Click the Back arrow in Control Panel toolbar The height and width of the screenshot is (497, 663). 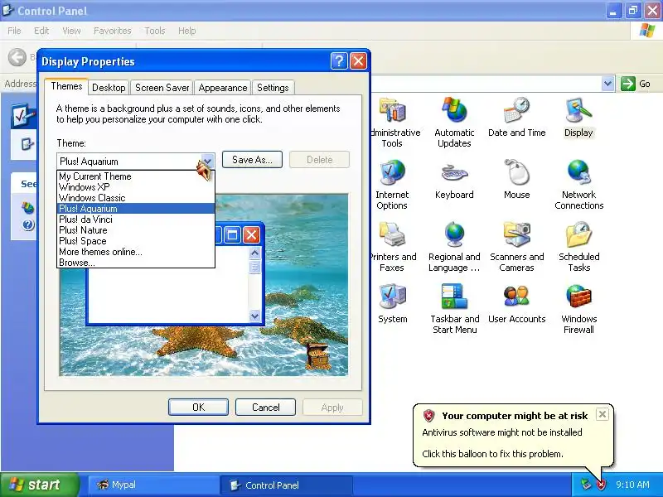point(17,57)
